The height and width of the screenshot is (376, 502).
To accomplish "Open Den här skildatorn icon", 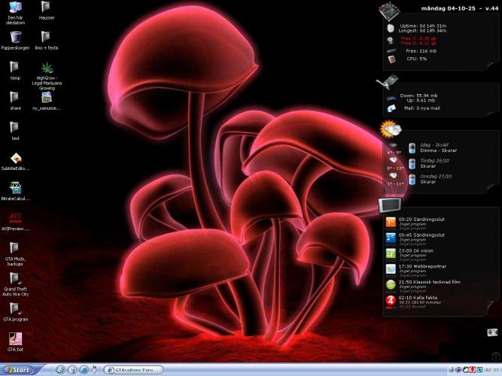I will pos(15,8).
